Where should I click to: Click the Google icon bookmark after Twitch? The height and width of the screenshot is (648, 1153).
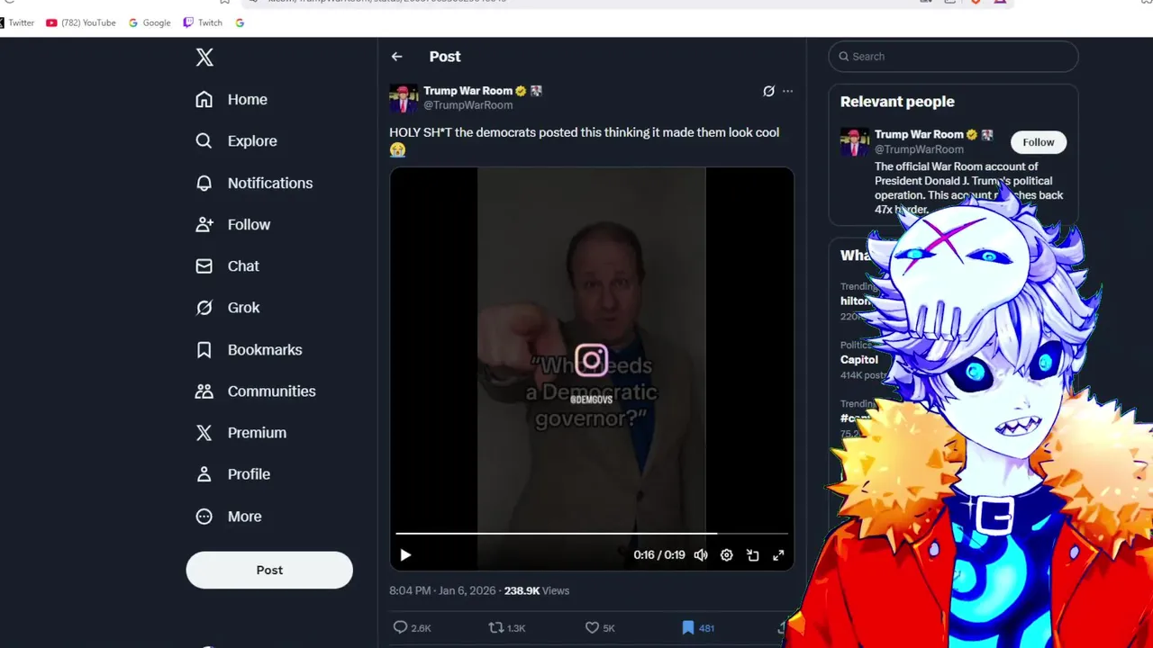(x=240, y=22)
